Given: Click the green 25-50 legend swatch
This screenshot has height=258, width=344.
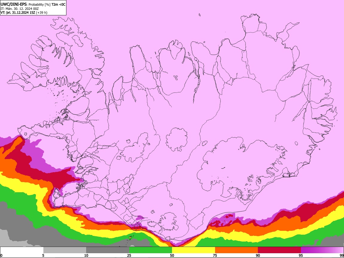Looking at the screenshot, I should (x=150, y=250).
